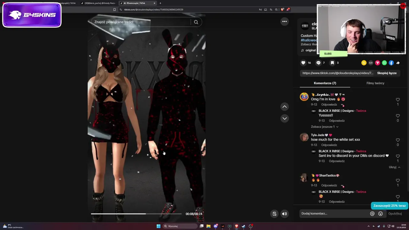Go to previous video with up arrow
The height and width of the screenshot is (230, 409).
click(x=284, y=107)
